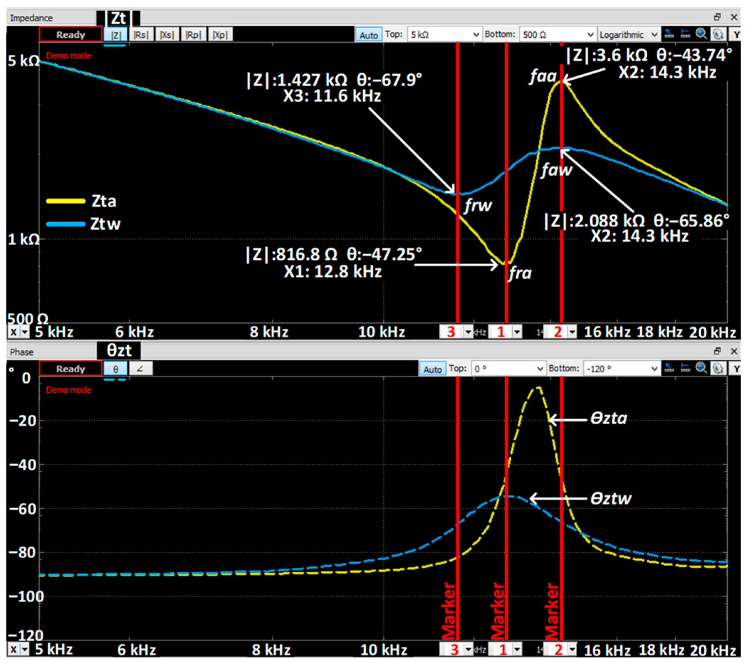The image size is (748, 663).
Task: Undock the Impedance panel with restore icon
Action: [717, 17]
